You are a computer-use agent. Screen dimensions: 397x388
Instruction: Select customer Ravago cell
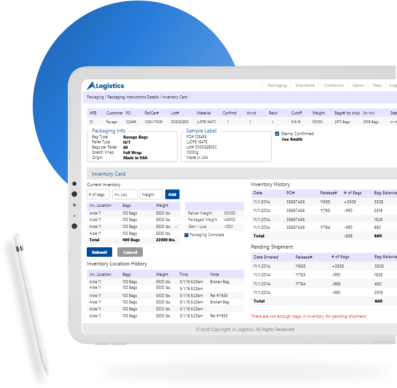[111, 122]
